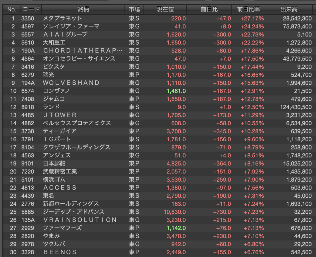Click the volume 28,542,300
Image resolution: width=316 pixels, height=257 pixels.
click(x=298, y=18)
